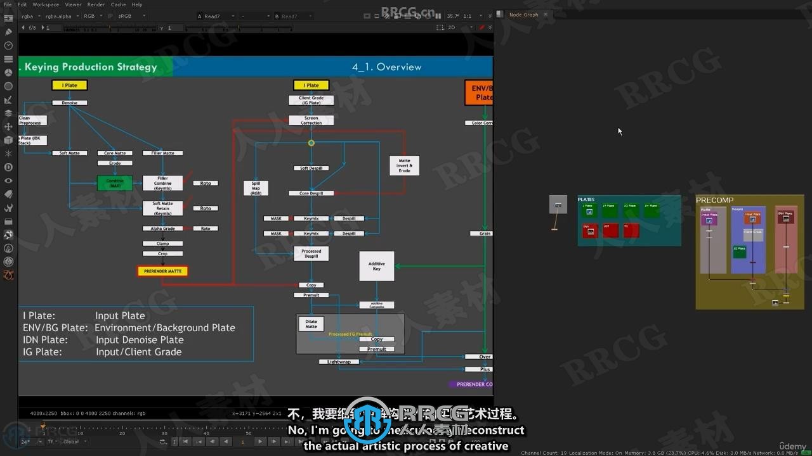Open the Edit menu
The width and height of the screenshot is (812, 456).
click(x=22, y=4)
